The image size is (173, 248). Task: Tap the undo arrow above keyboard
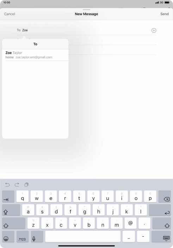7,185
